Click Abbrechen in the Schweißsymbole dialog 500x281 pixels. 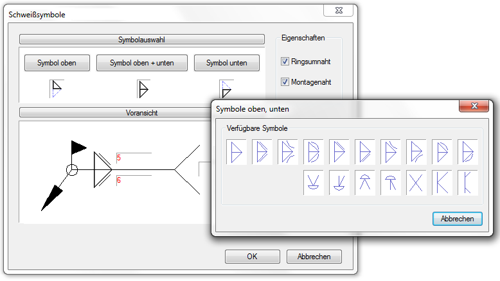[314, 257]
